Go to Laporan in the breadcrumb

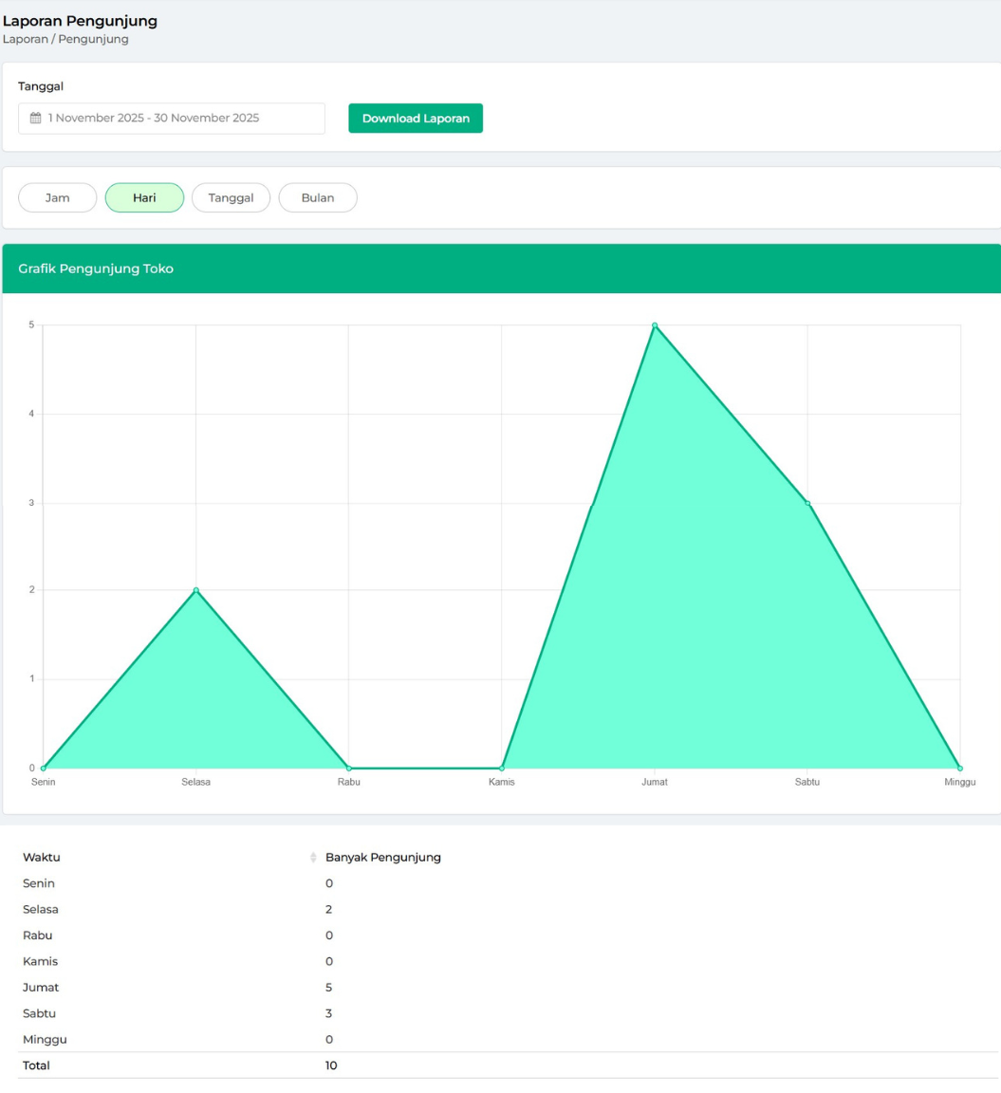[25, 40]
